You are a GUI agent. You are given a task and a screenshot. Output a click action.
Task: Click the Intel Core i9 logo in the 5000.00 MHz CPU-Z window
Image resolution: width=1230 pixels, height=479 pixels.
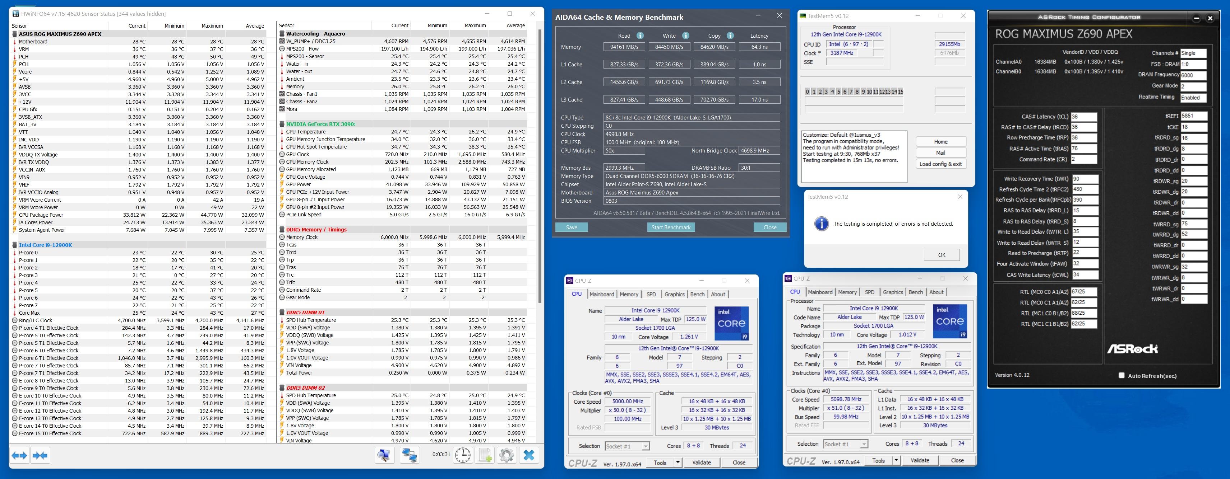(x=731, y=323)
